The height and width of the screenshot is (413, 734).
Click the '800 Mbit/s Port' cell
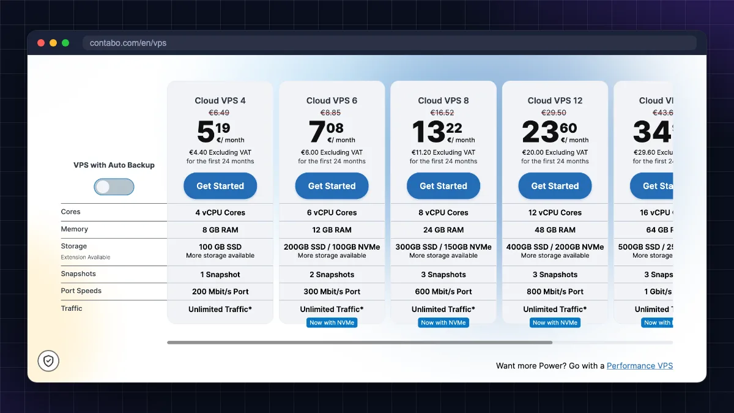tap(555, 292)
